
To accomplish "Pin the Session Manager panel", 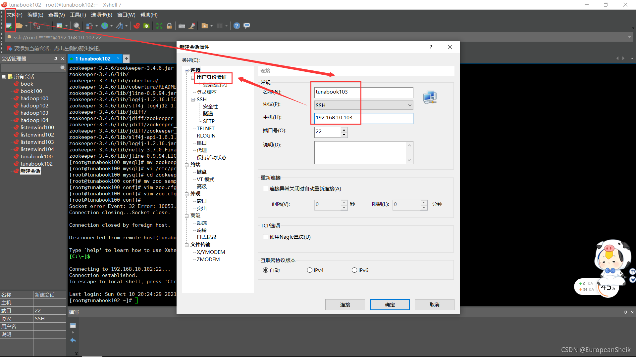I will click(x=56, y=59).
